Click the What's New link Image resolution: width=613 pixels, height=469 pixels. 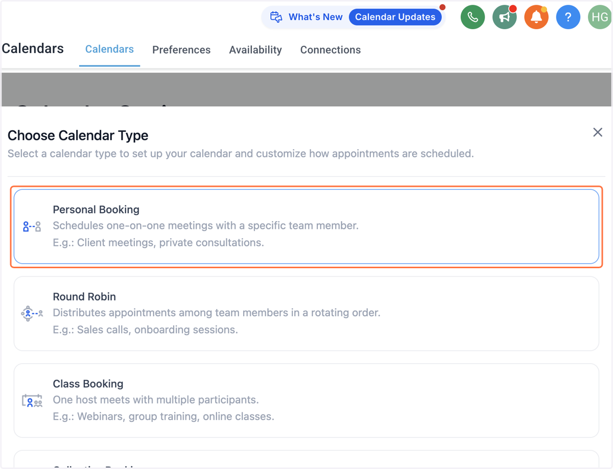tap(316, 17)
